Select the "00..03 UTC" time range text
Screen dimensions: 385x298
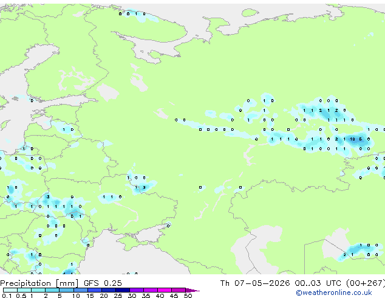coord(318,283)
